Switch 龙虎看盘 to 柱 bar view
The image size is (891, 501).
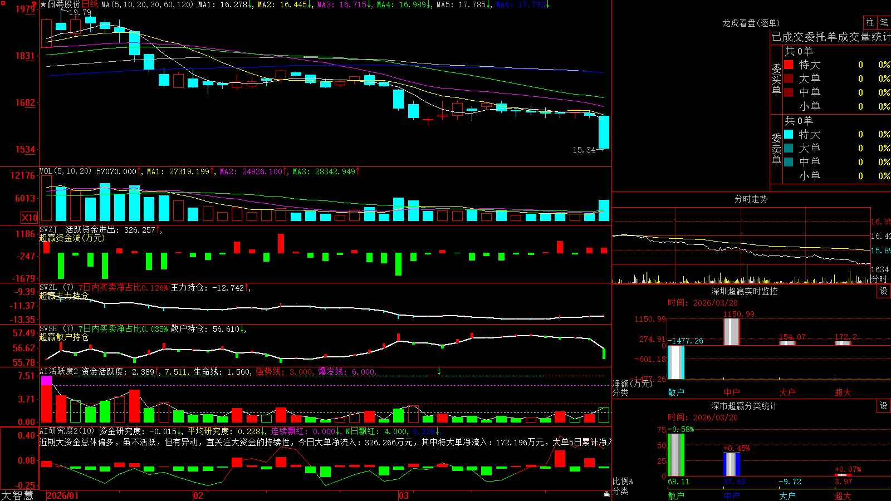pos(870,22)
